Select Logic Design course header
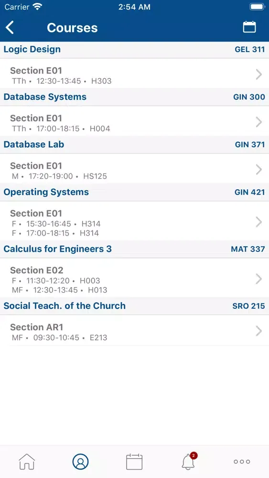The image size is (269, 478). (134, 49)
